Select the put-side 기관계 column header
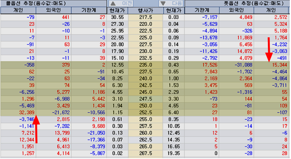The image size is (291, 159). pyautogui.click(x=202, y=10)
